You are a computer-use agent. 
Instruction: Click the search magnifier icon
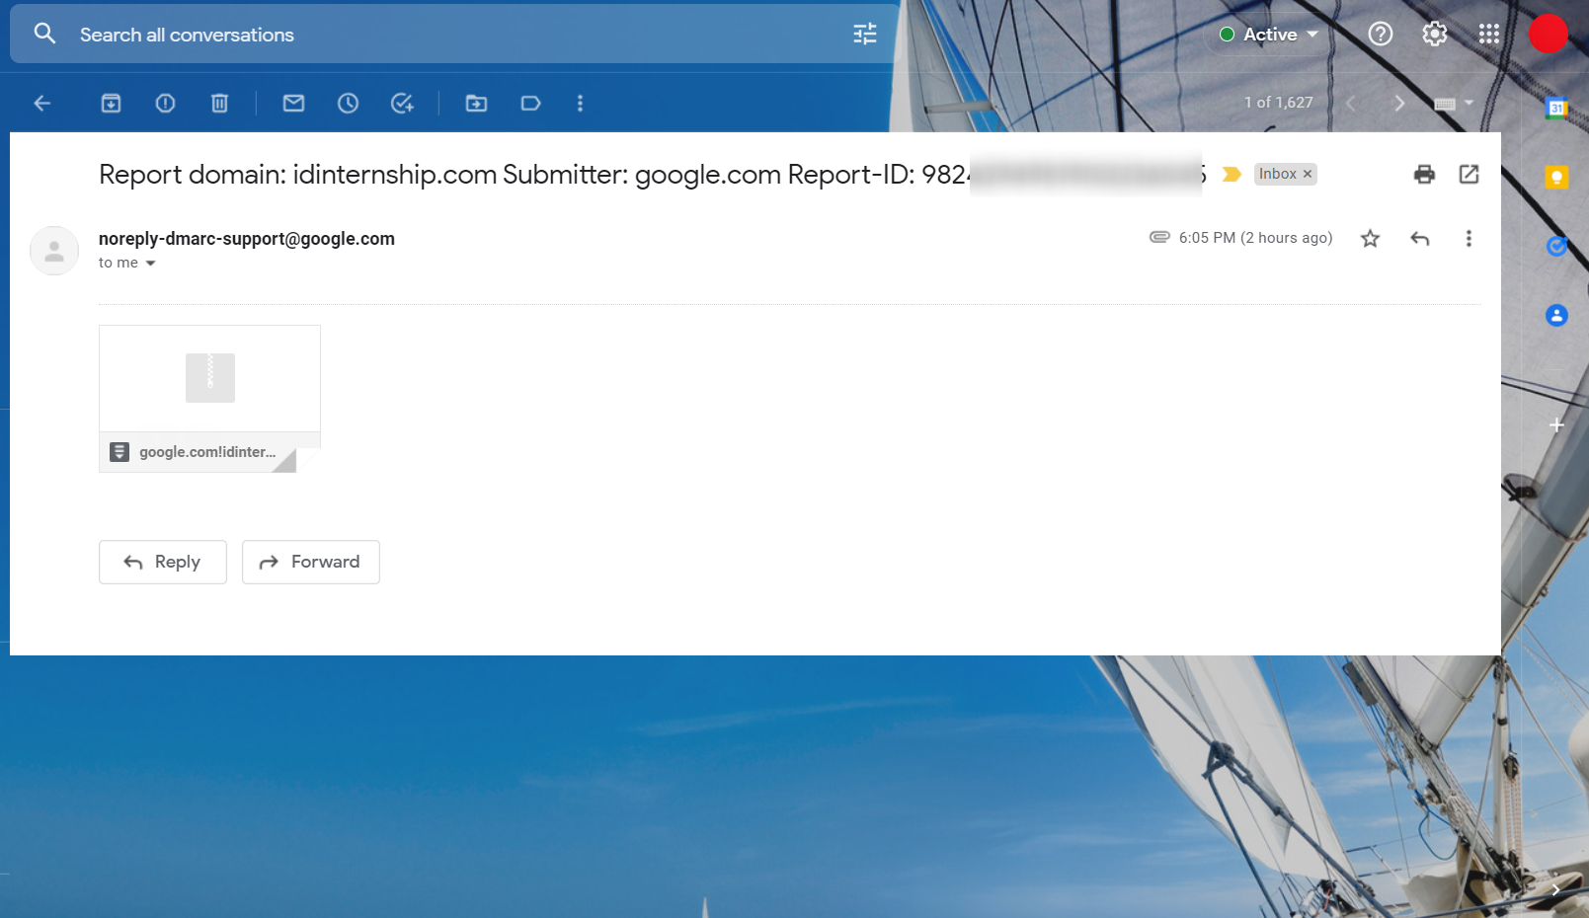(x=44, y=34)
